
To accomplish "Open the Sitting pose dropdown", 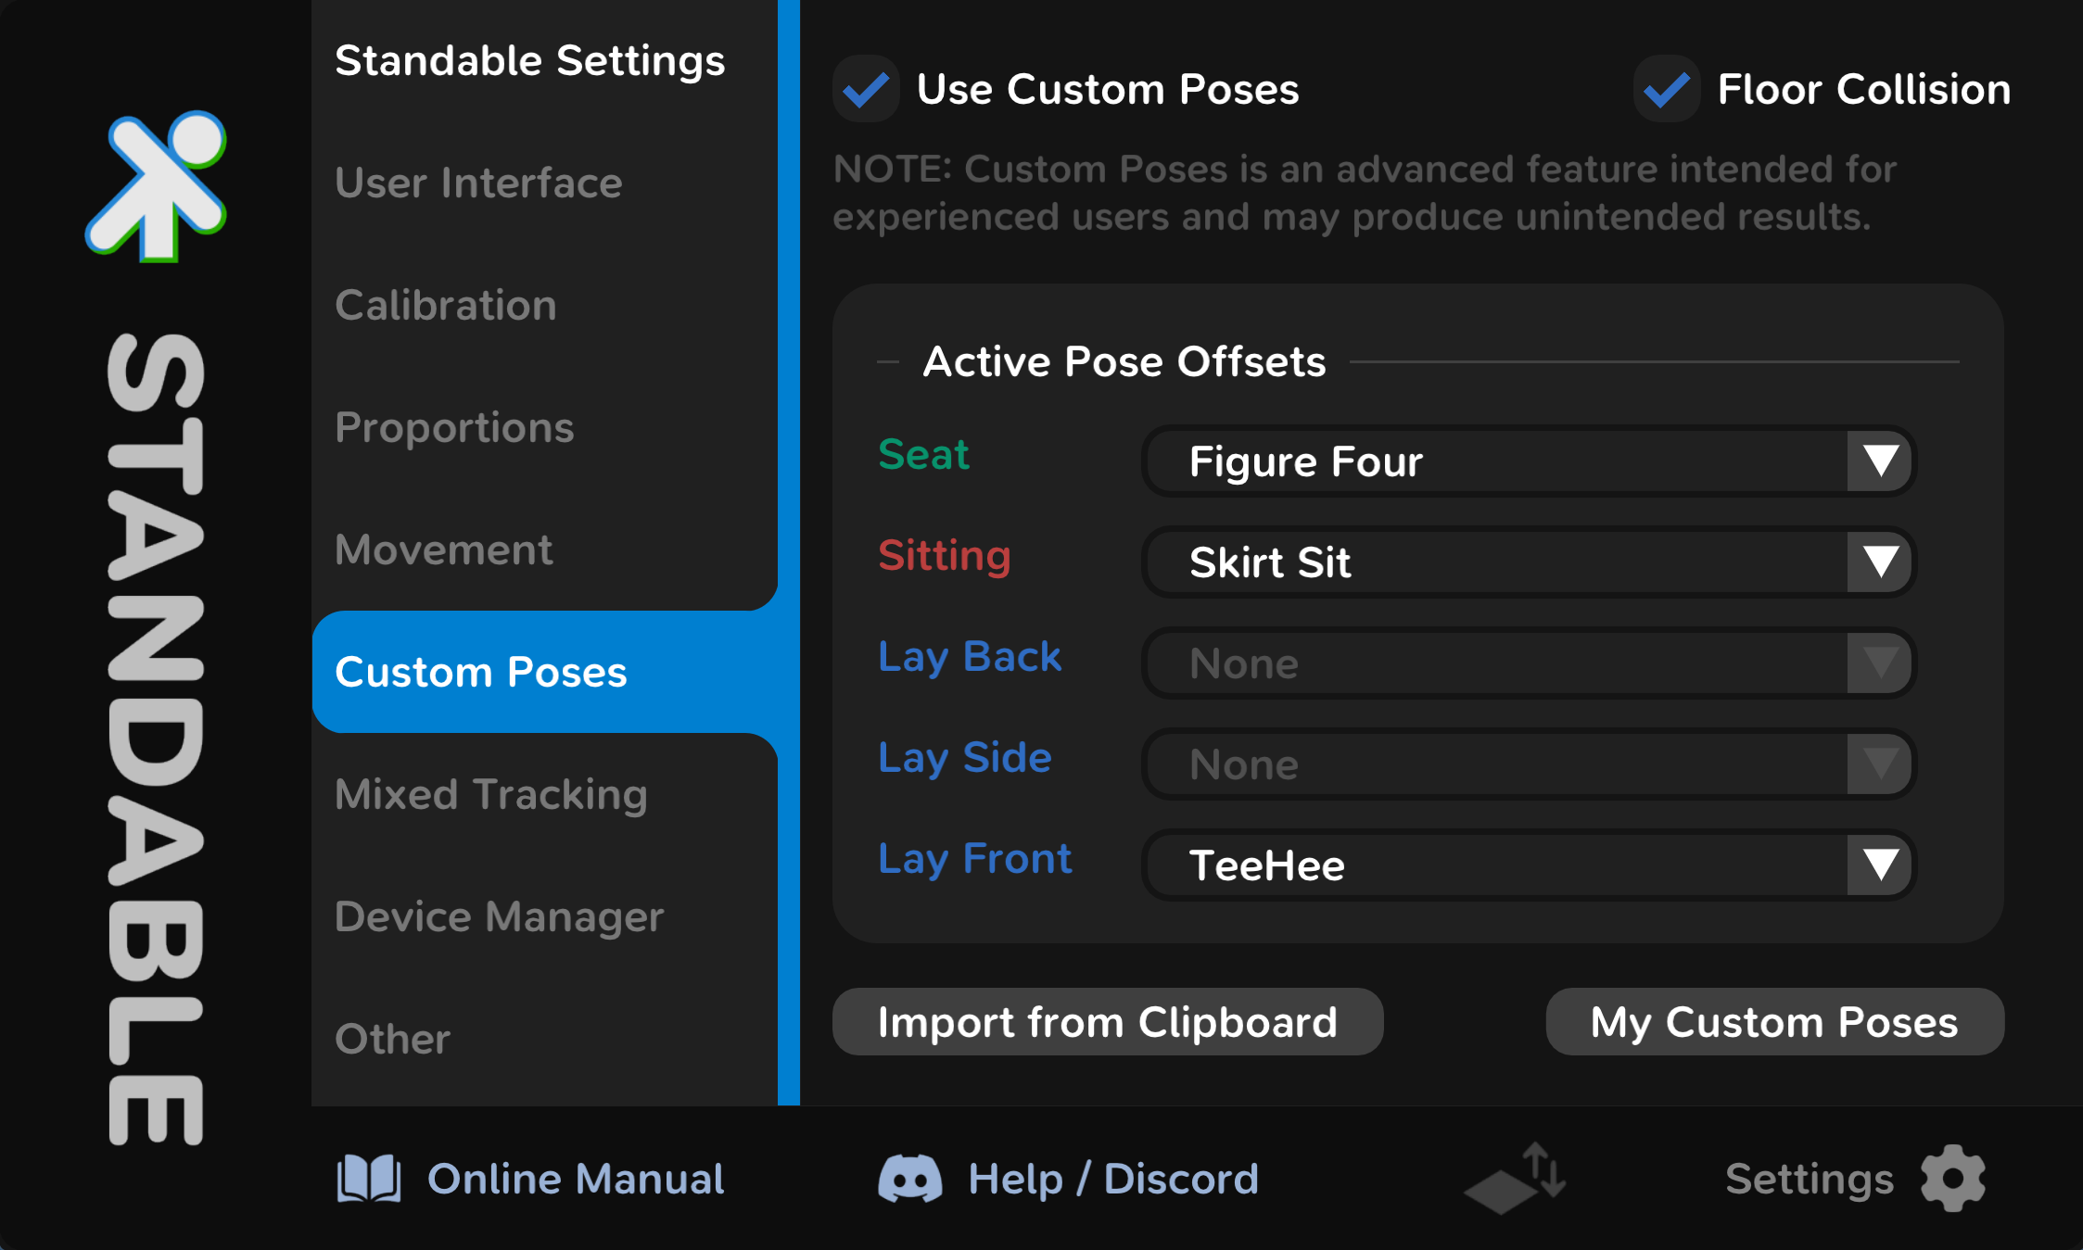I will click(1528, 562).
